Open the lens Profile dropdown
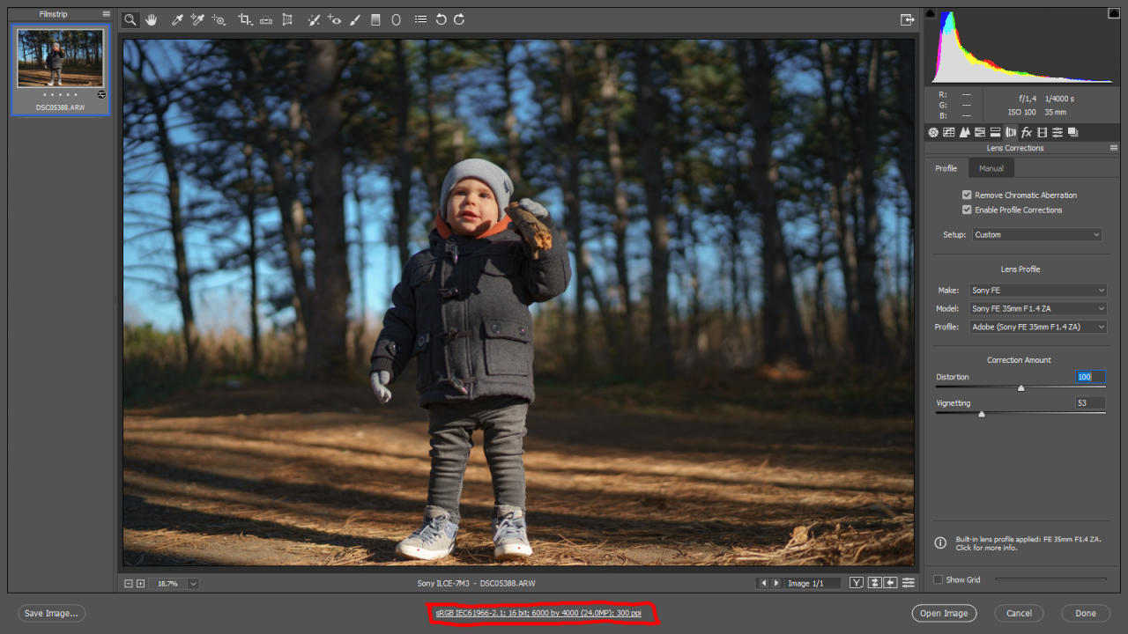 1038,327
